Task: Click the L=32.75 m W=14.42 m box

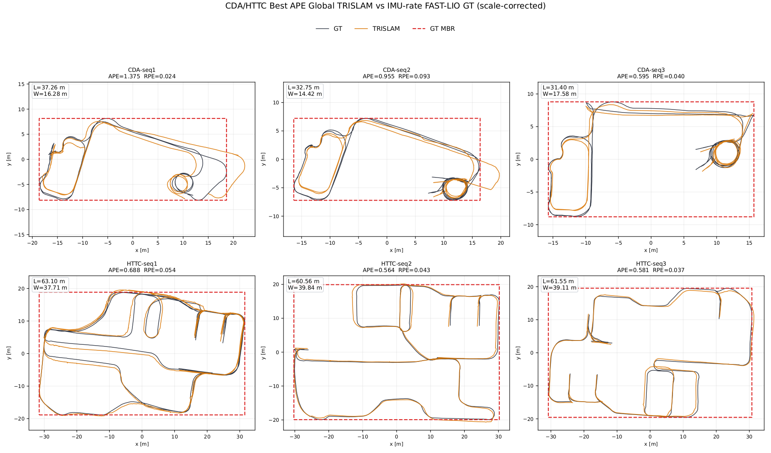Action: (x=305, y=91)
